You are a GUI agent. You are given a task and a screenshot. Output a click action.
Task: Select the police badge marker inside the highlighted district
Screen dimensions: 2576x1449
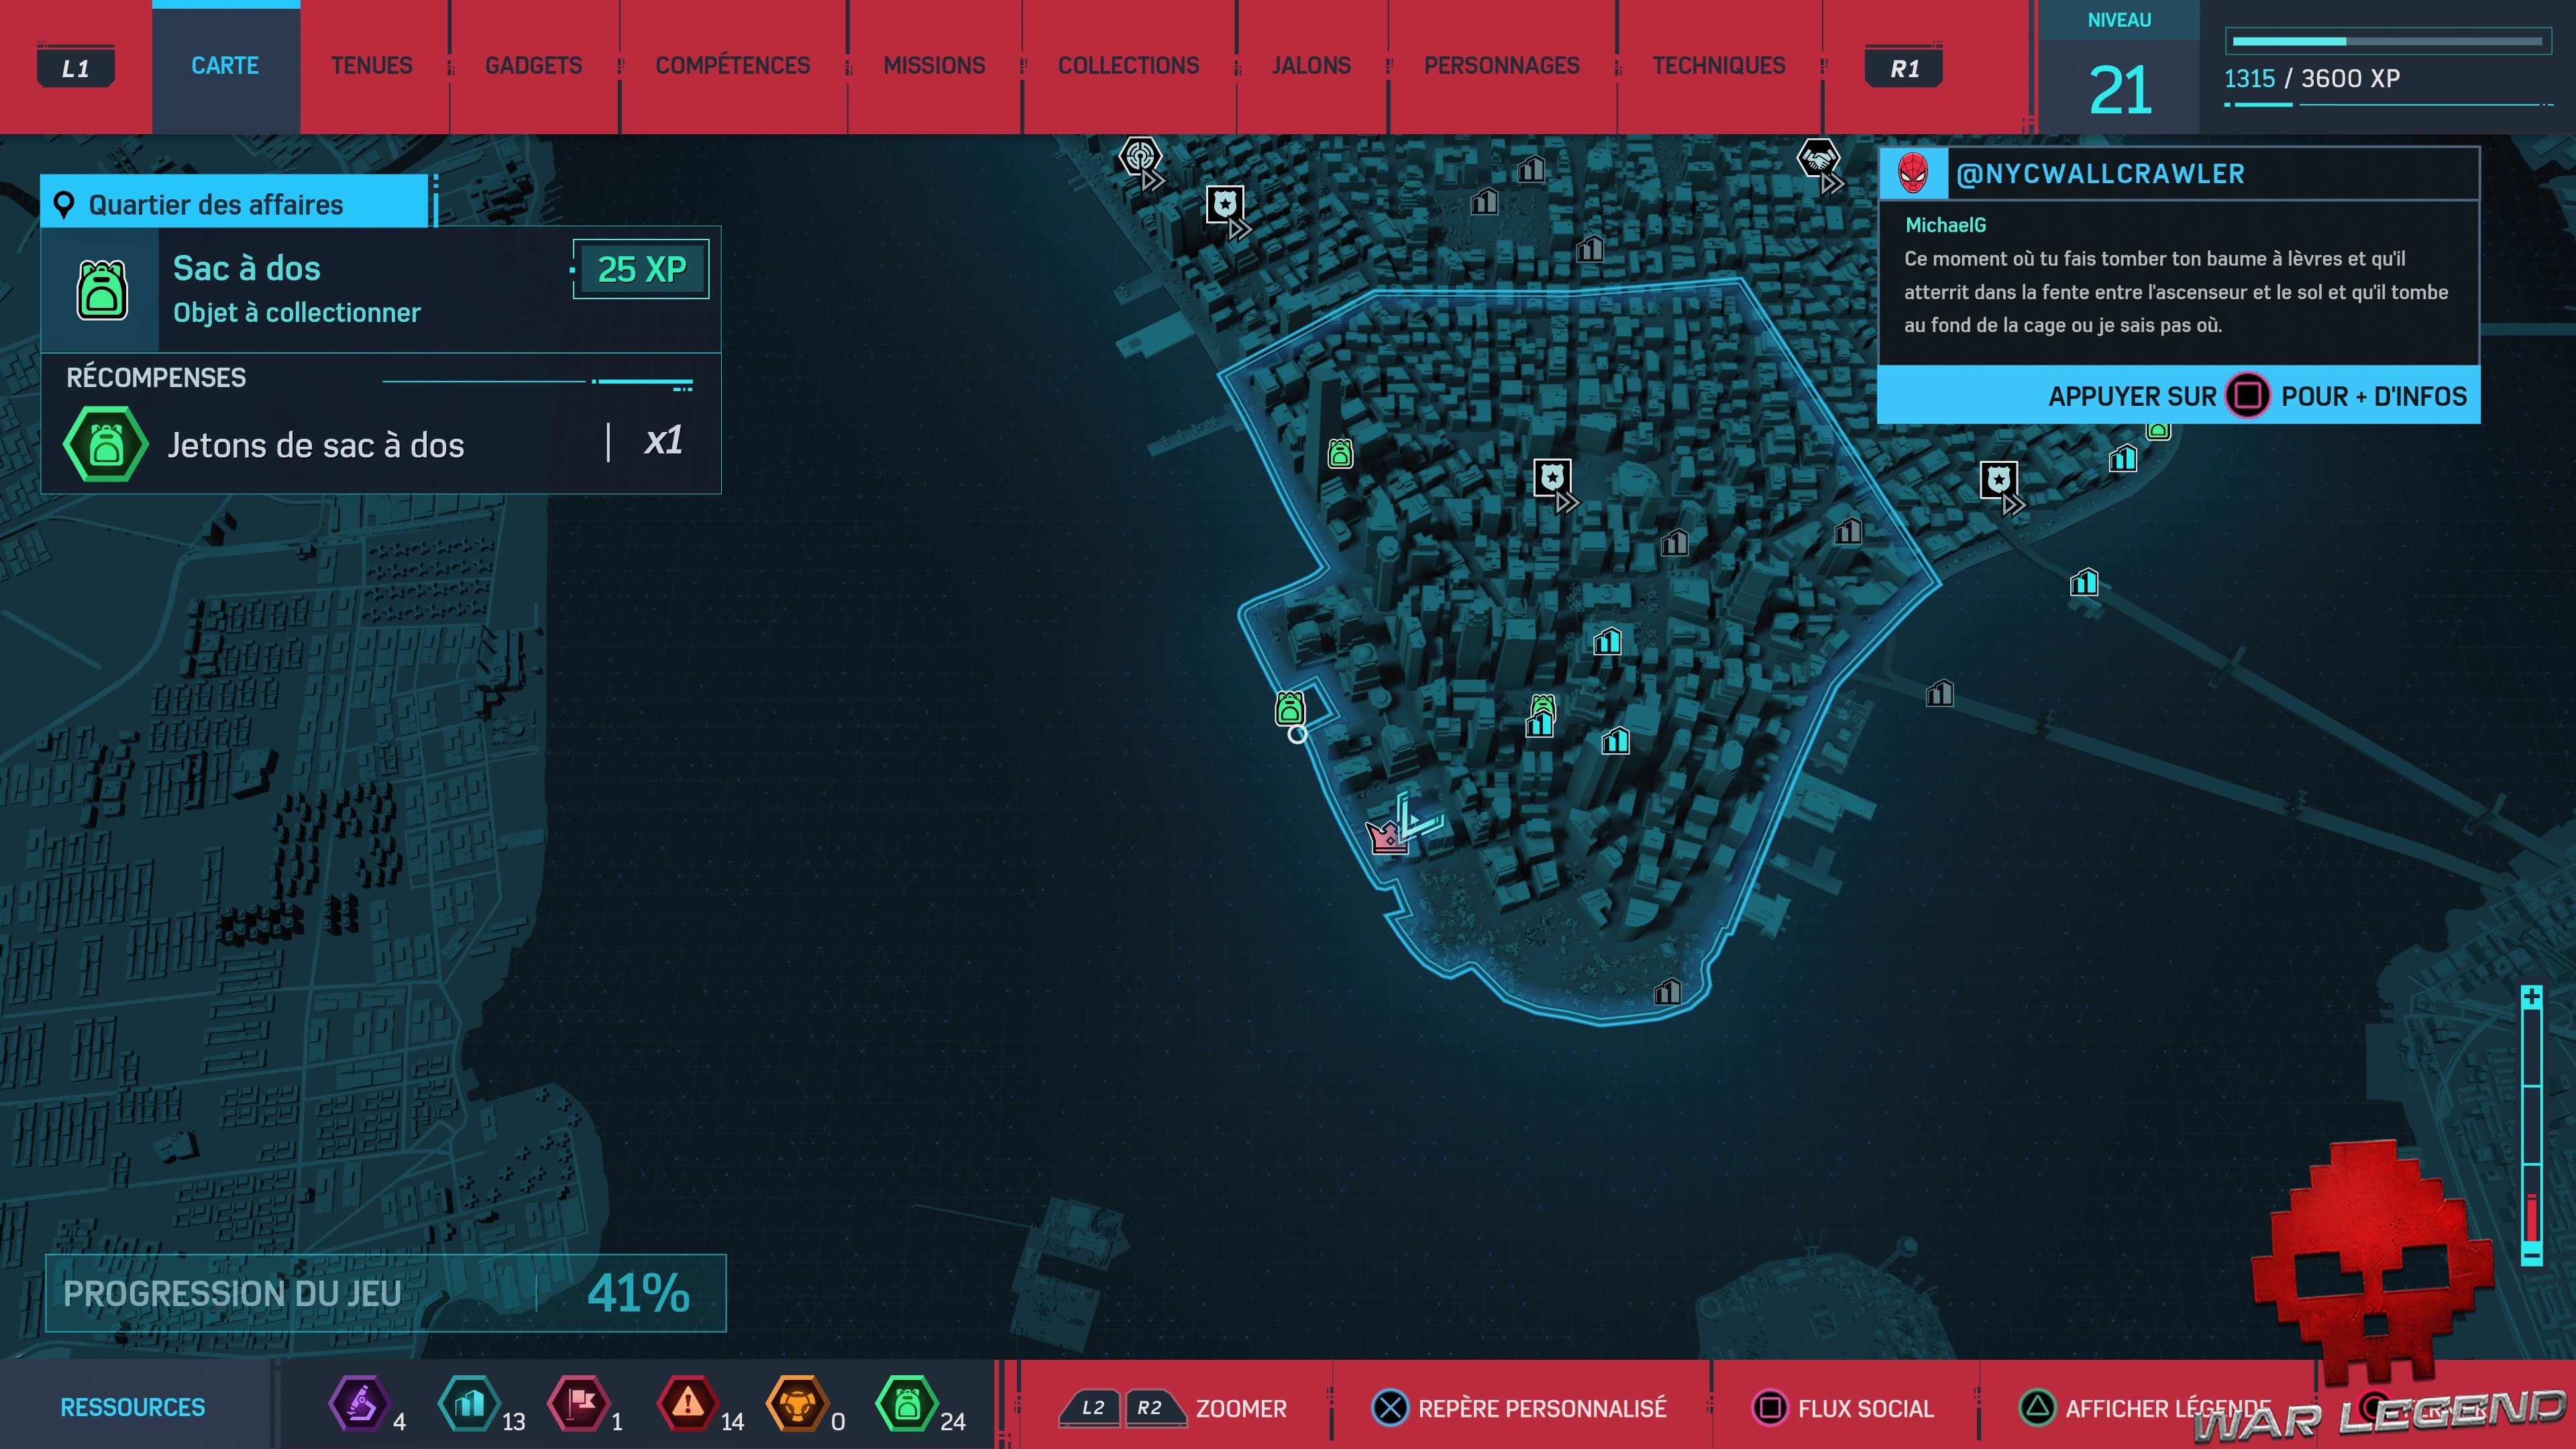pyautogui.click(x=1552, y=479)
